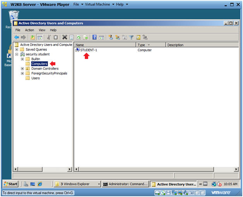Switch to Administrator: Command taskbar button
Image resolution: width=243 pixels, height=197 pixels.
(125, 184)
